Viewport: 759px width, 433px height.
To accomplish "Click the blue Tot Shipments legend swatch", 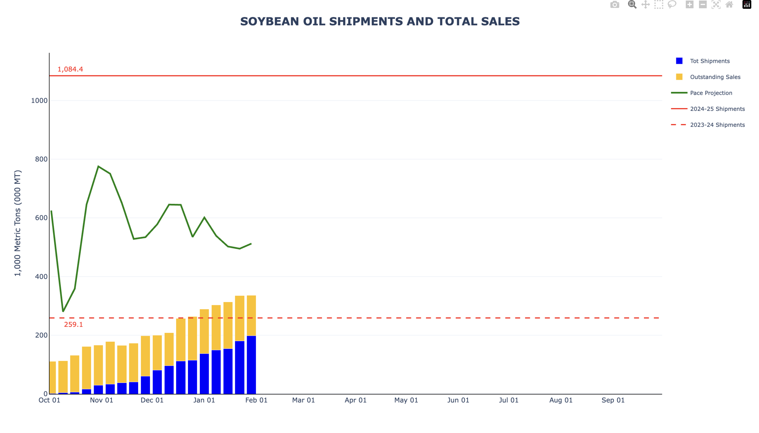I will [x=679, y=61].
